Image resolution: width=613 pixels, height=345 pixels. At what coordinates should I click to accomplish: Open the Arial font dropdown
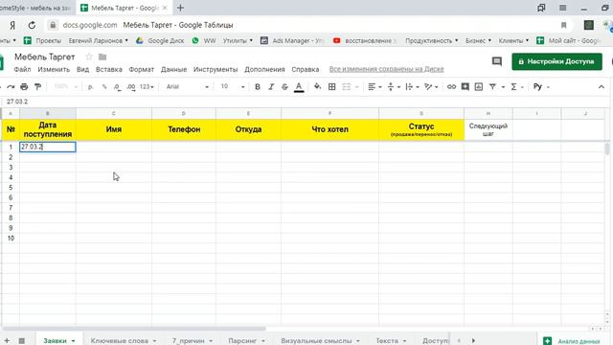pyautogui.click(x=188, y=87)
